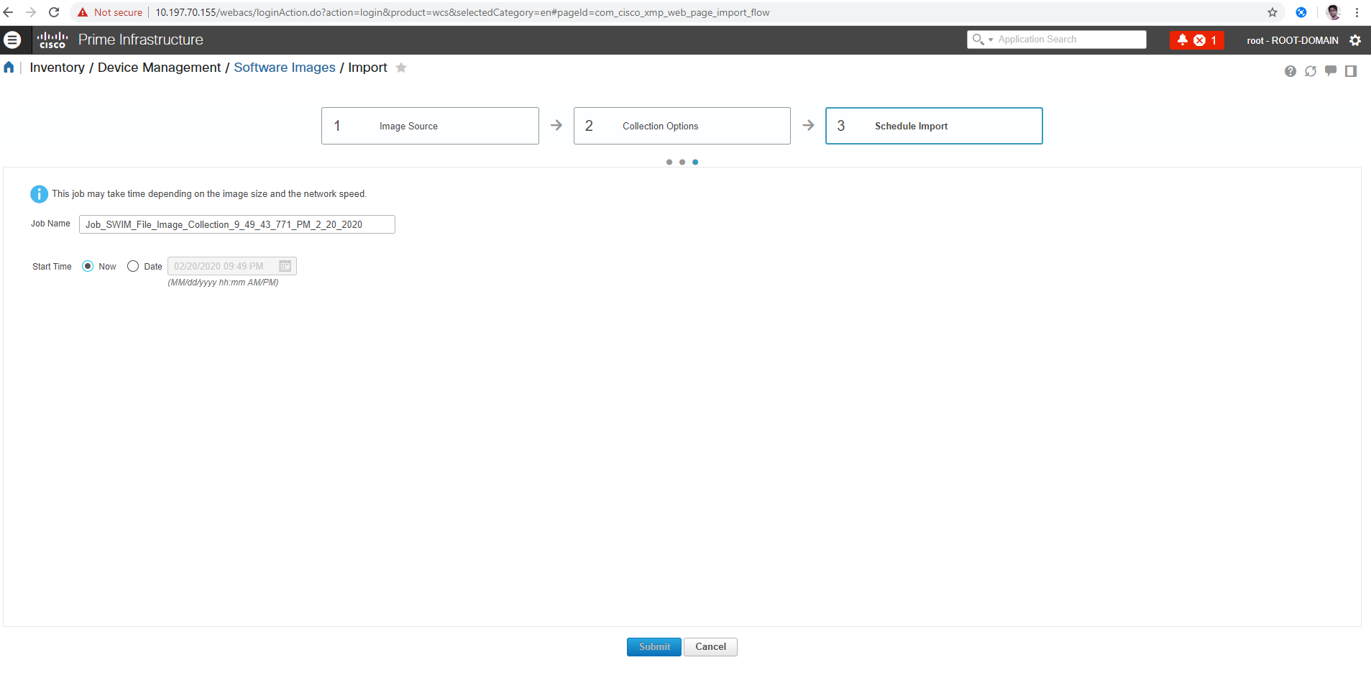Click the Not secure warning icon

point(83,12)
